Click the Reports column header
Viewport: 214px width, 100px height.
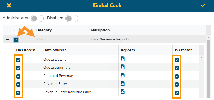(145, 50)
